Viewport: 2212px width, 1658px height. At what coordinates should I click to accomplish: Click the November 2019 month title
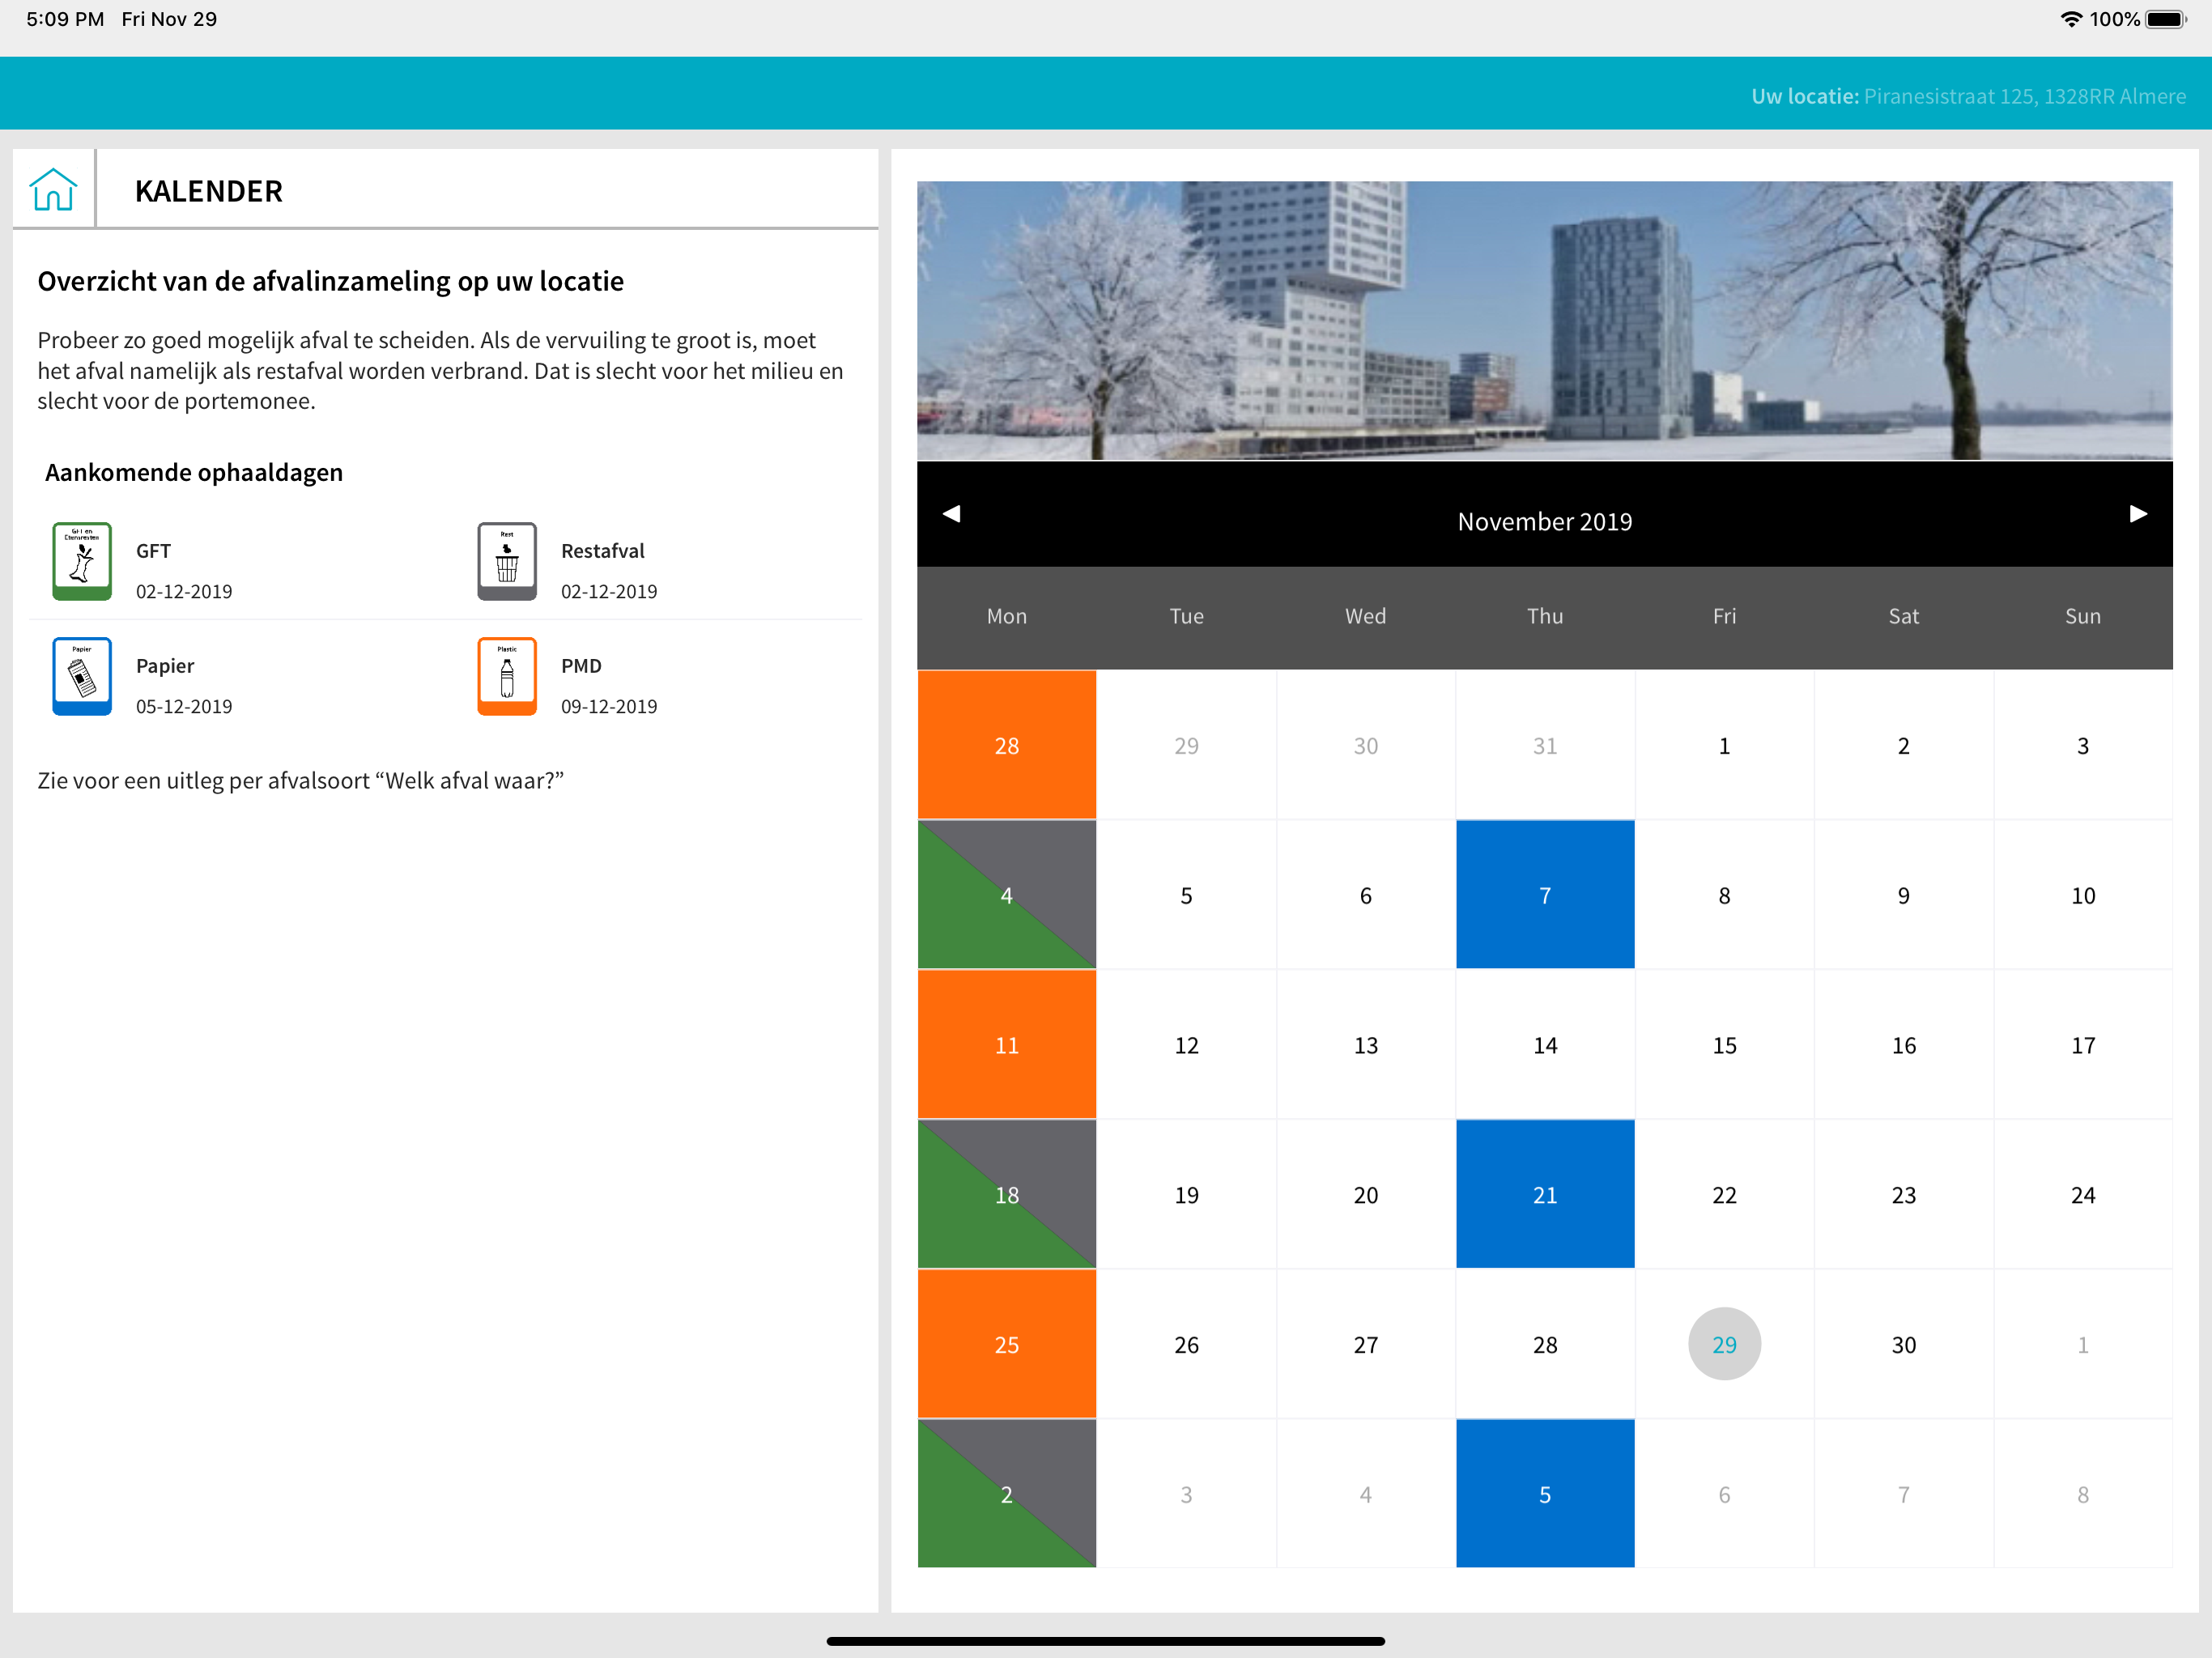click(1544, 521)
